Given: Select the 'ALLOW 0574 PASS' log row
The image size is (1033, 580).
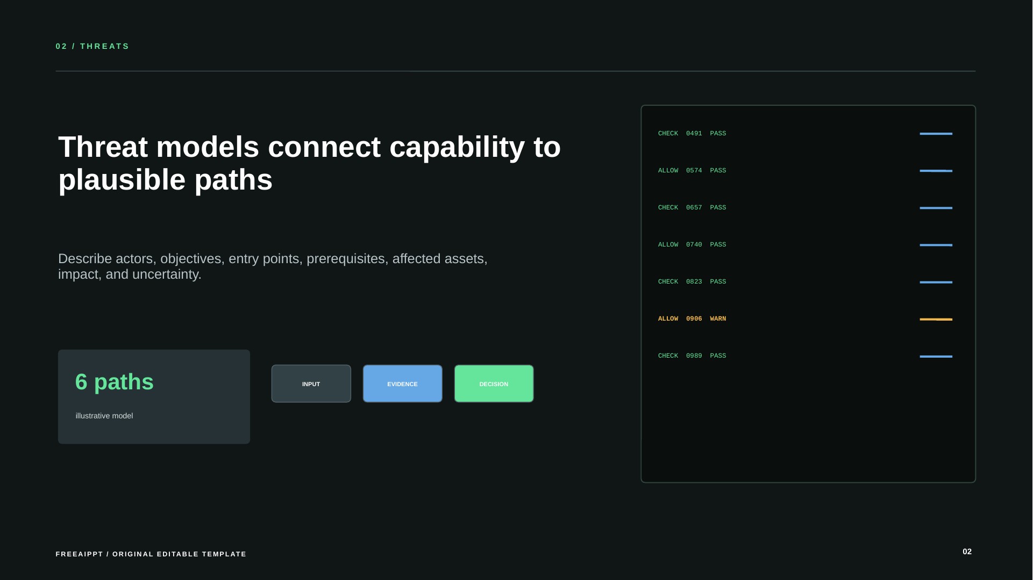Looking at the screenshot, I should (x=692, y=170).
